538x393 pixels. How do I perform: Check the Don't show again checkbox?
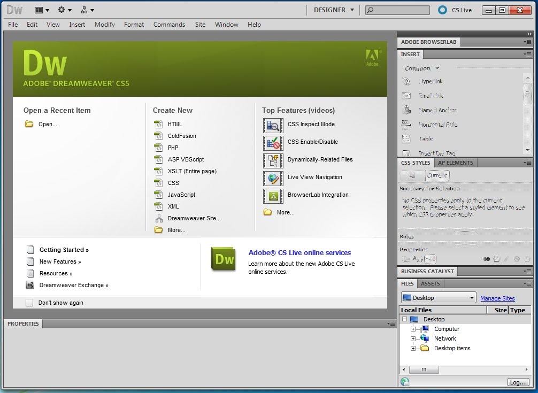click(x=29, y=303)
